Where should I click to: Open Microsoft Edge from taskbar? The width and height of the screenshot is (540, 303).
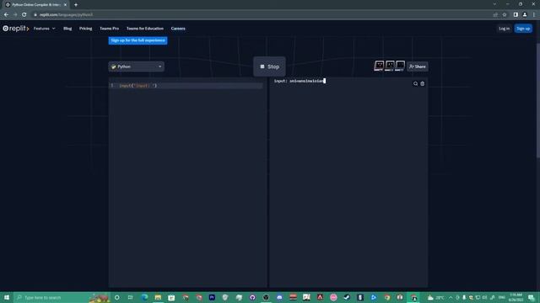click(x=144, y=297)
